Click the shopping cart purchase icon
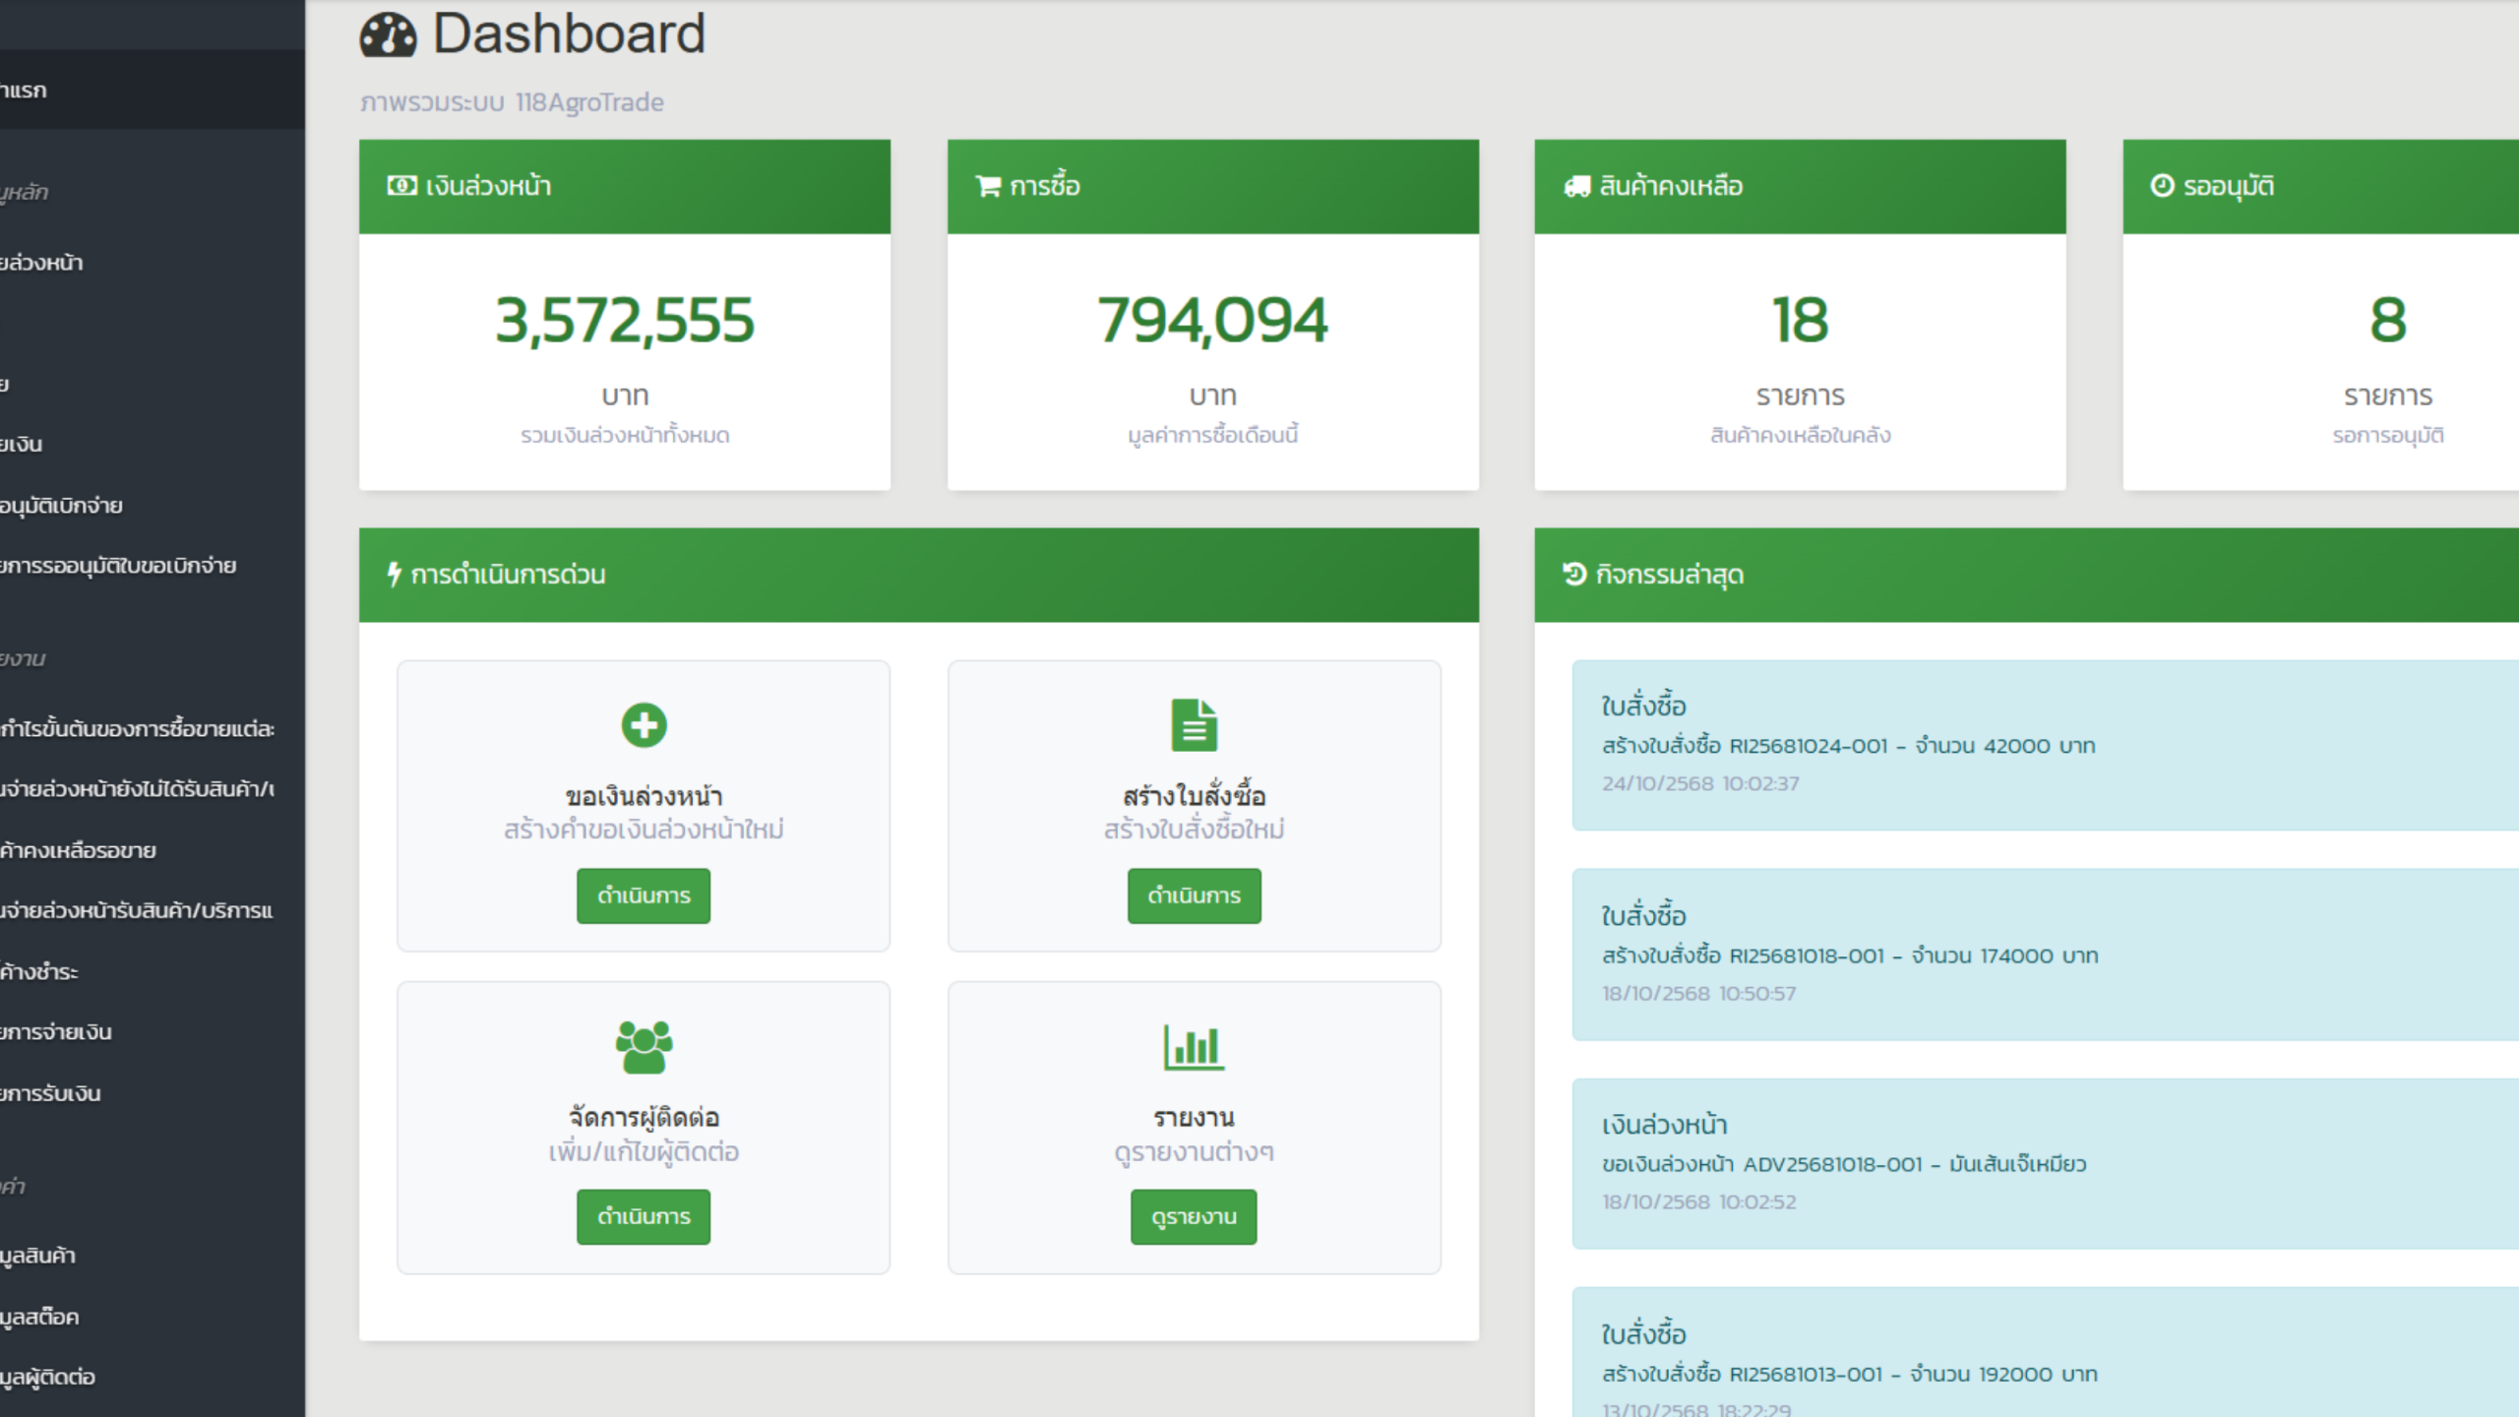The image size is (2519, 1417). click(x=988, y=186)
